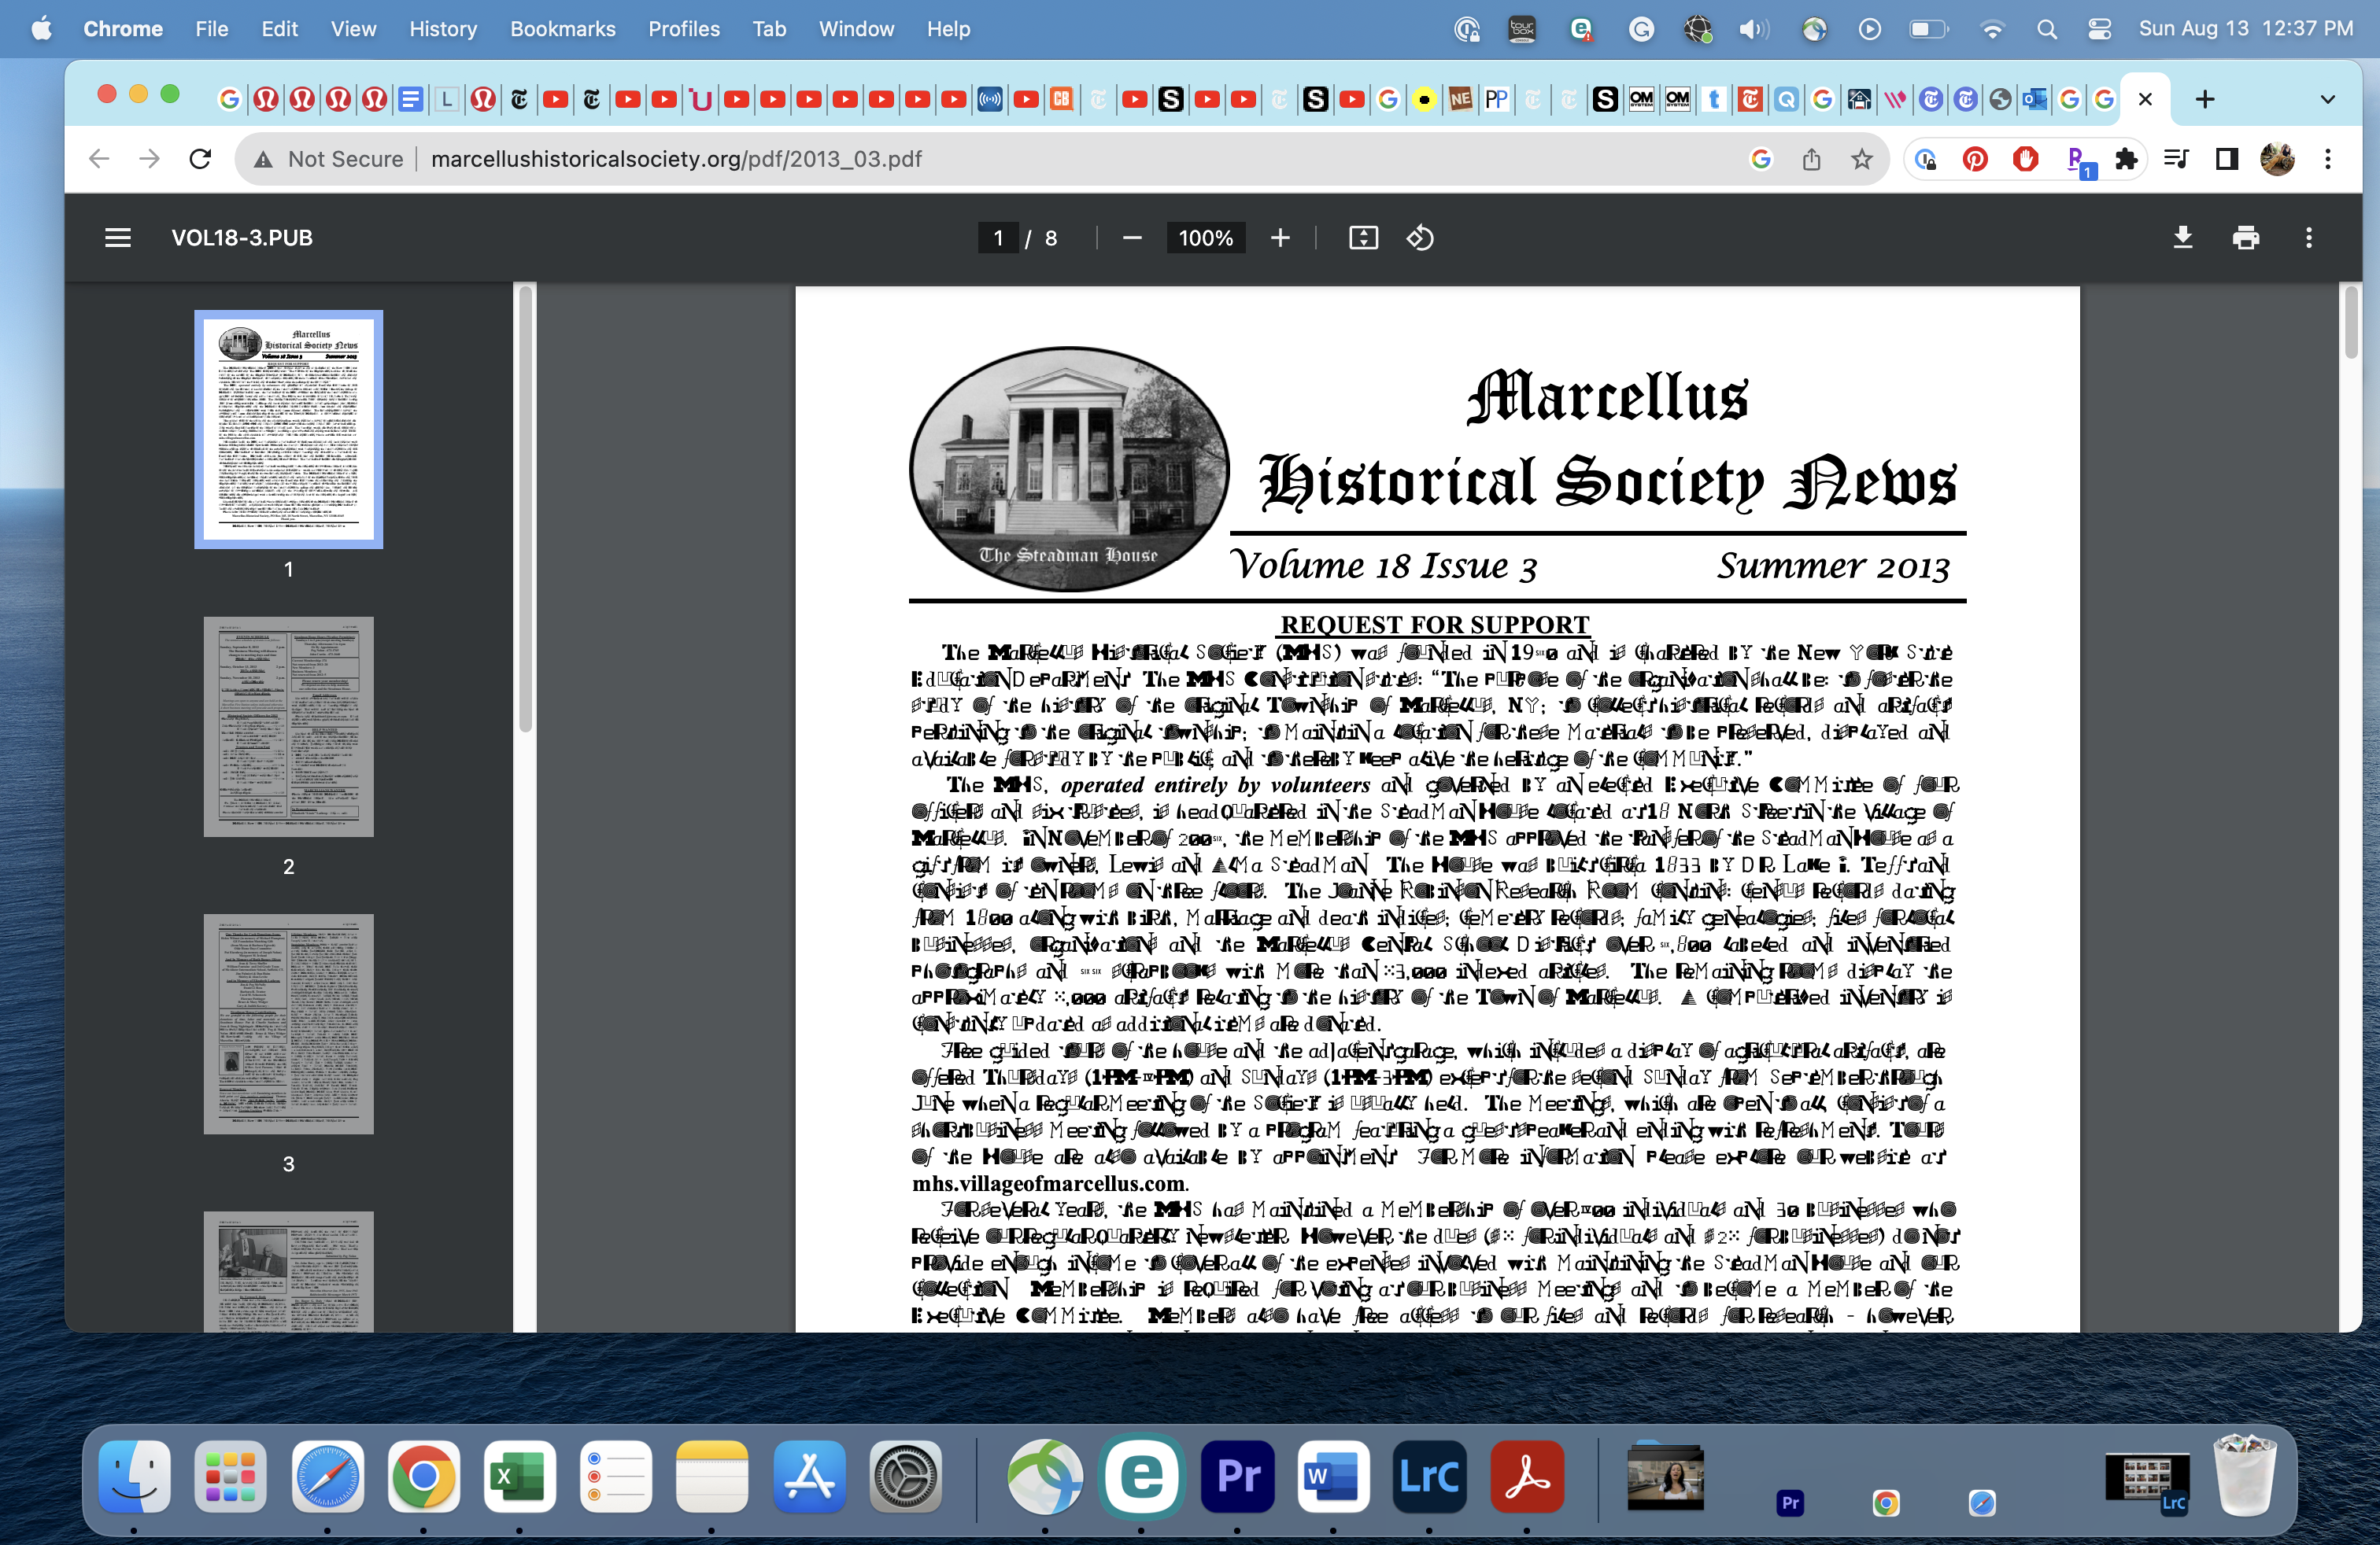The width and height of the screenshot is (2380, 1545).
Task: Open Chrome three-dot settings menu
Action: pyautogui.click(x=2328, y=159)
